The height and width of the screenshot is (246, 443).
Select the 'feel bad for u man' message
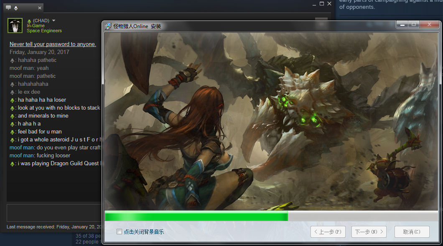pos(40,131)
